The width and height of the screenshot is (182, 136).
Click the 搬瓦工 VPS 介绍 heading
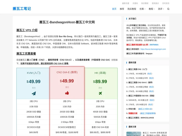(x=27, y=30)
